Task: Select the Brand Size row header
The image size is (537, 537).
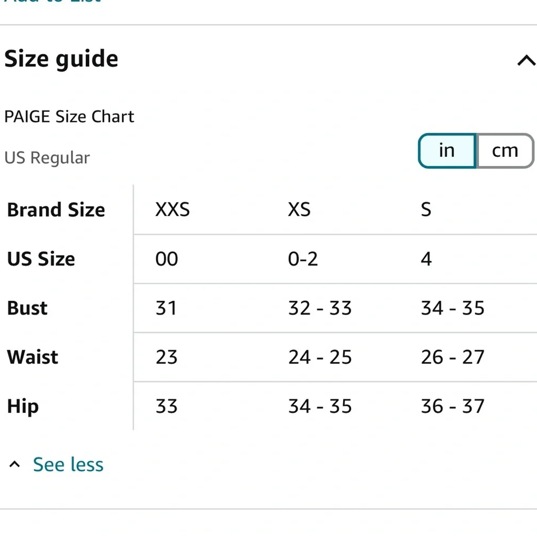Action: (x=56, y=209)
